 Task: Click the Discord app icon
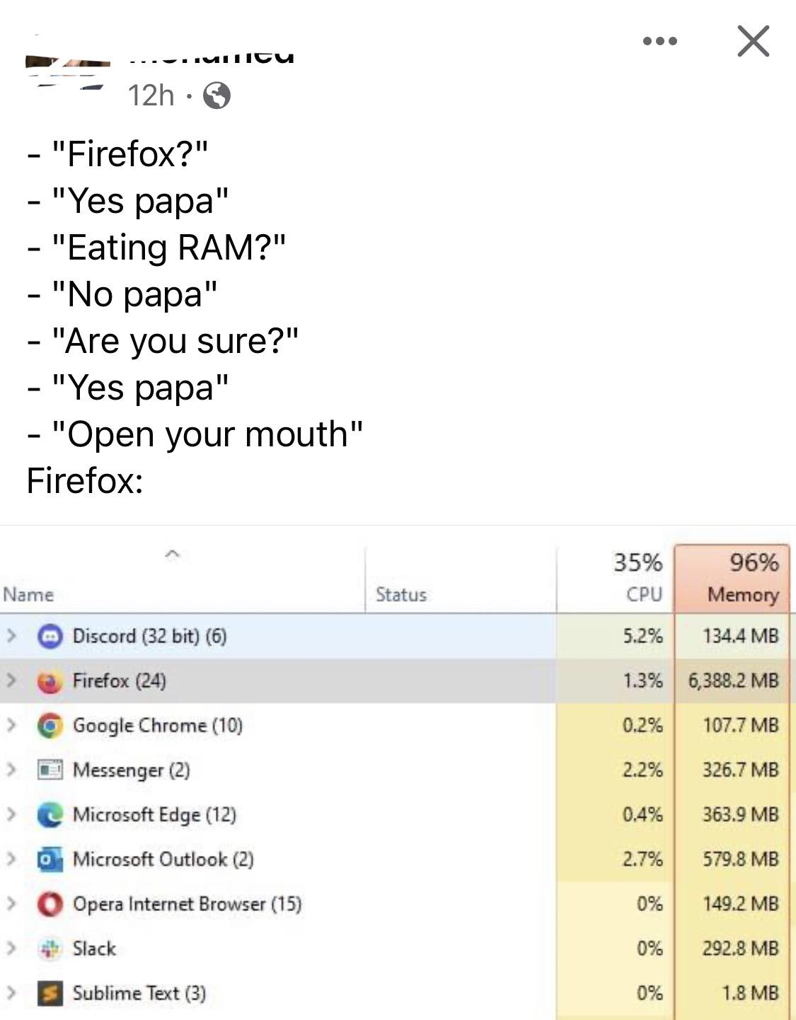pos(50,637)
